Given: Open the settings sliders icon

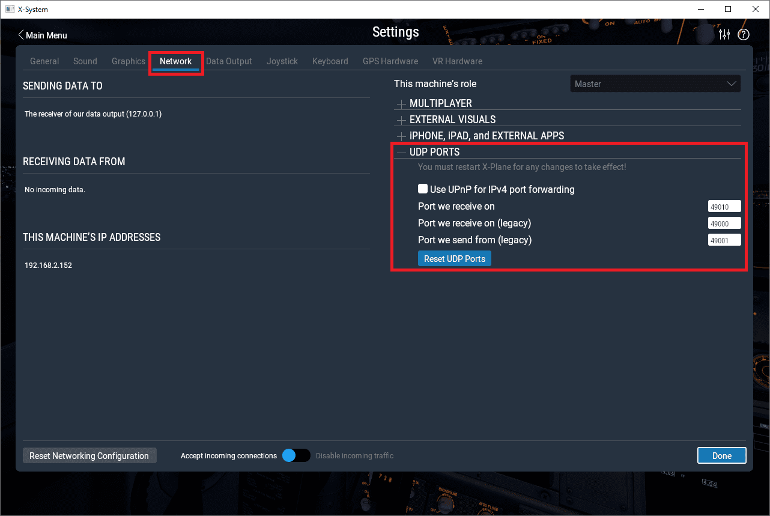Looking at the screenshot, I should [x=724, y=35].
